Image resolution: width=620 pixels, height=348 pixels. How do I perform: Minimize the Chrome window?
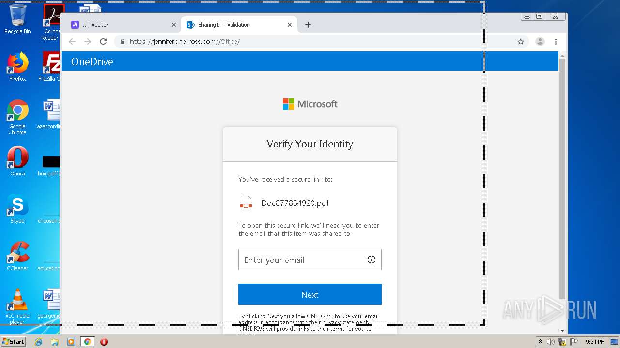527,16
